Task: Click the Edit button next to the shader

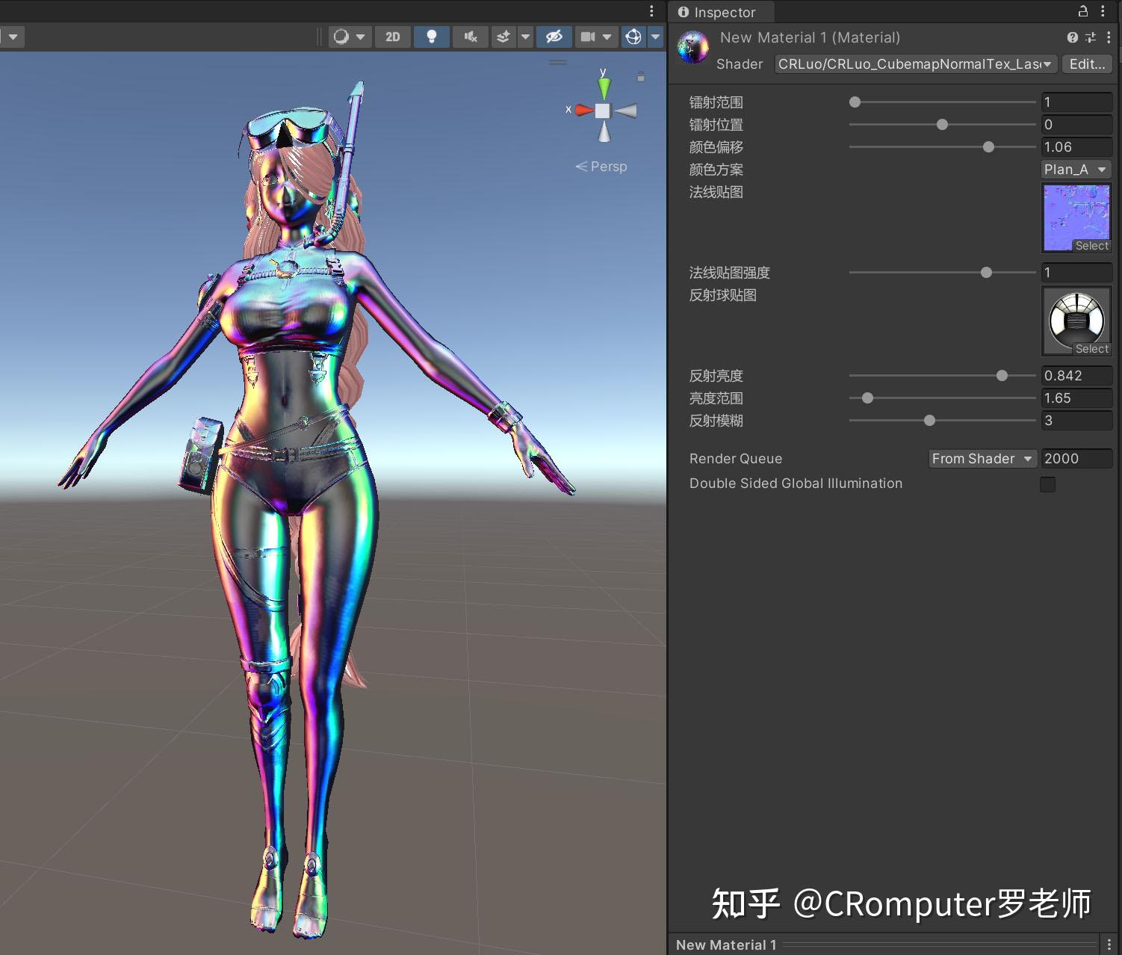Action: (1087, 64)
